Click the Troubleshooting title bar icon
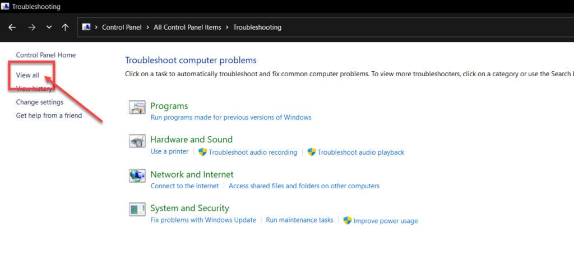 pos(5,6)
